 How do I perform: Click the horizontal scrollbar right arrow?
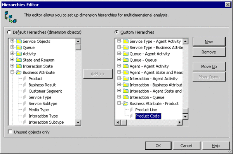tap(179, 123)
